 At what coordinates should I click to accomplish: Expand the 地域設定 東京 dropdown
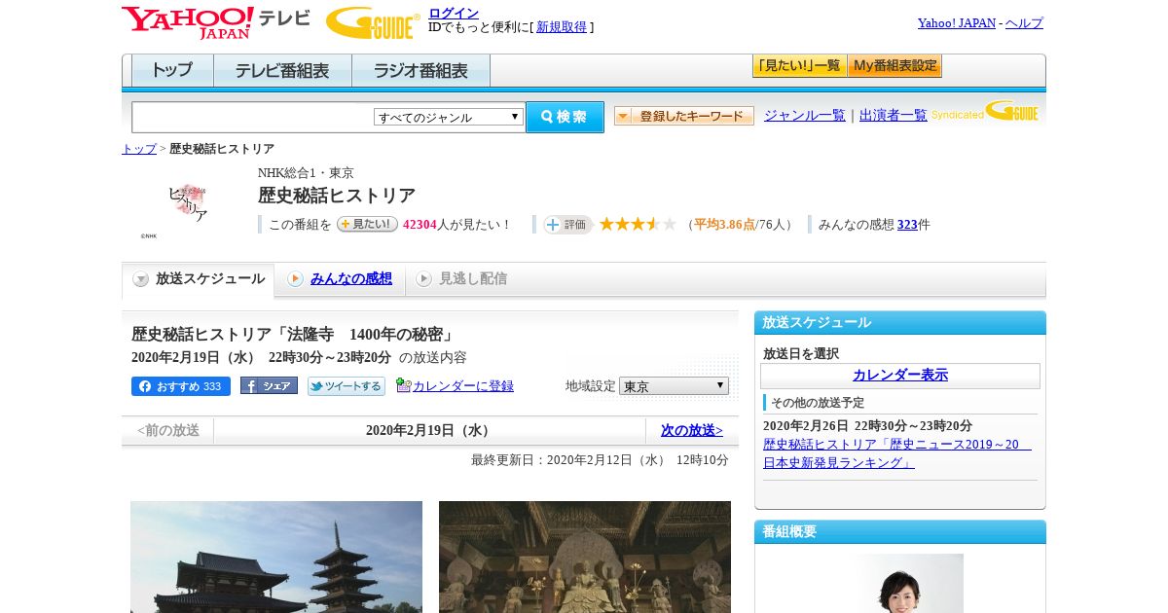[x=674, y=386]
